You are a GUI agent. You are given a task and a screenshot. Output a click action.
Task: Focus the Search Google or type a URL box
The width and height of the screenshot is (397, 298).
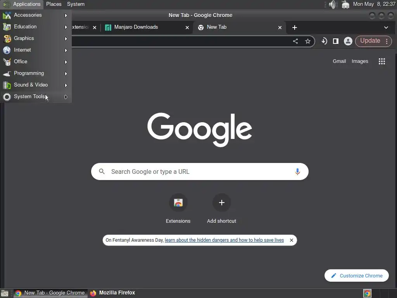click(200, 172)
